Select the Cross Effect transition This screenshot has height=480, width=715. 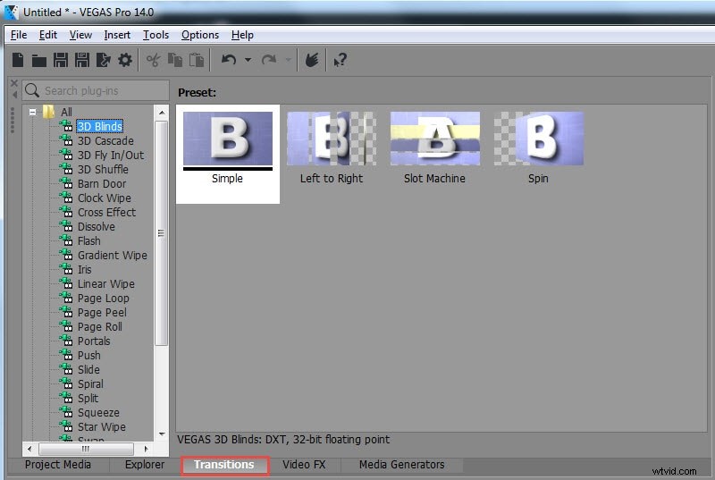[x=106, y=212]
